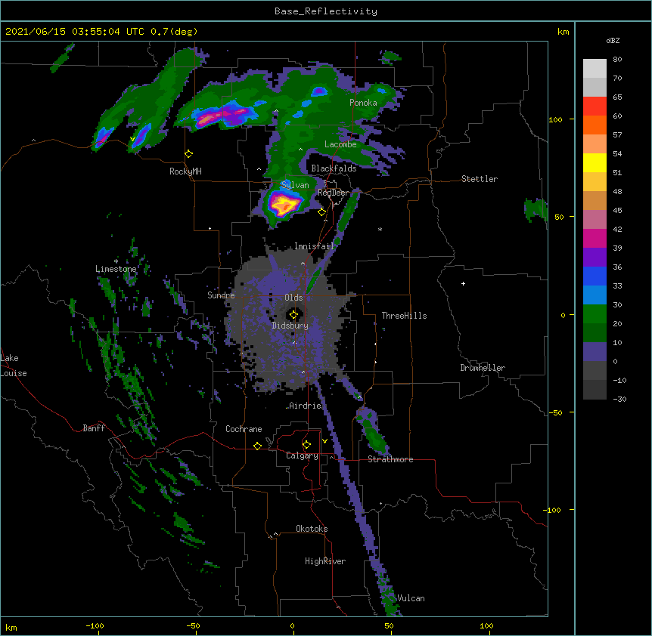
Task: Click the white plus marker north of Drumheller
Action: point(463,283)
